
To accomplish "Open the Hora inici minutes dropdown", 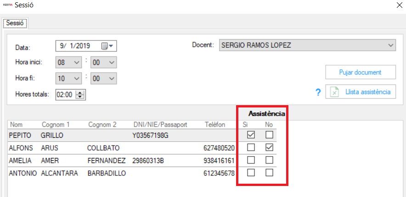I will click(x=112, y=62).
